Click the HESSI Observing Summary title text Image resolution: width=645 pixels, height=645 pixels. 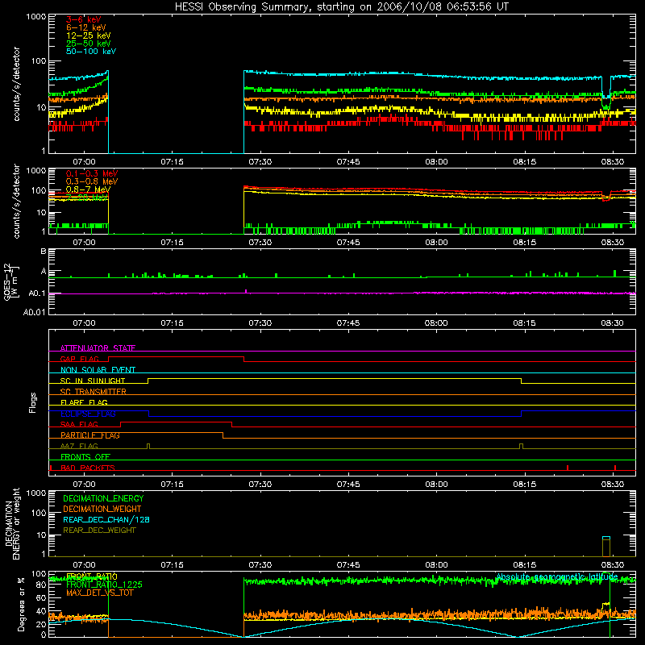point(341,7)
